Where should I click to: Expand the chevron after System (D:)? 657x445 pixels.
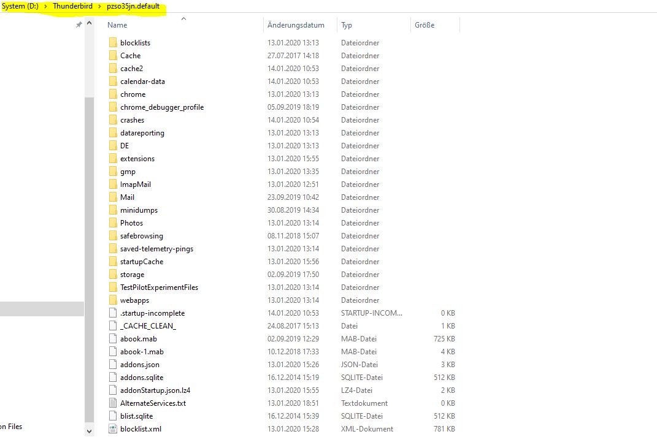45,6
